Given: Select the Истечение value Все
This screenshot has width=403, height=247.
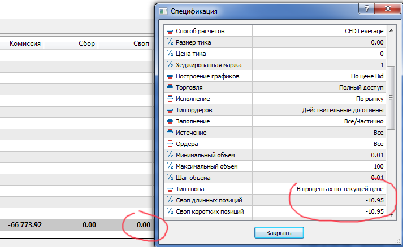Looking at the screenshot, I should (x=378, y=133).
